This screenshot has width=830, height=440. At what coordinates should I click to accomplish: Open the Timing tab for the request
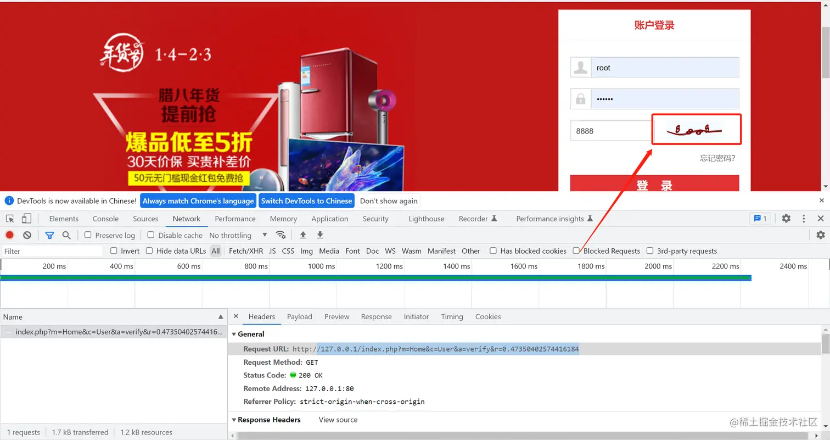tap(452, 316)
